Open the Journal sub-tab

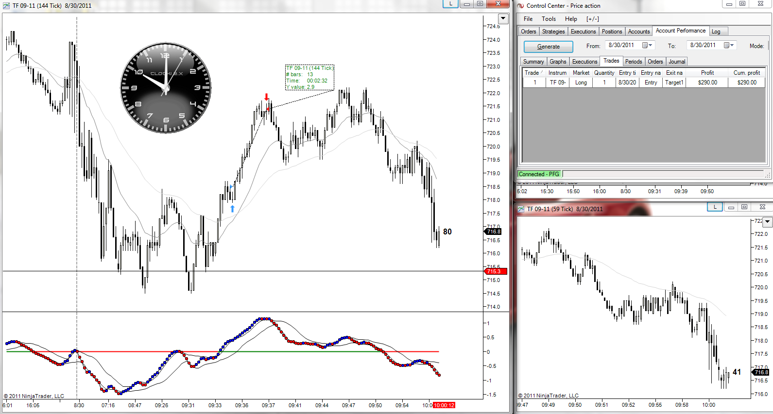[x=677, y=62]
